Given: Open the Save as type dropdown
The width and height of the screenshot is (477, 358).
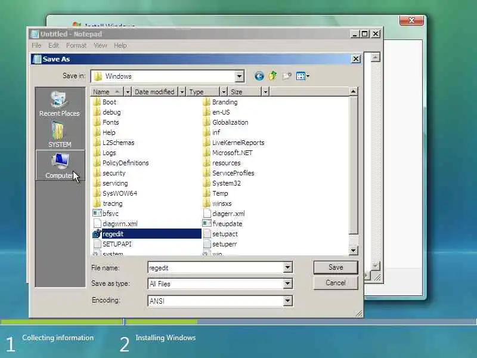Looking at the screenshot, I should tap(287, 284).
